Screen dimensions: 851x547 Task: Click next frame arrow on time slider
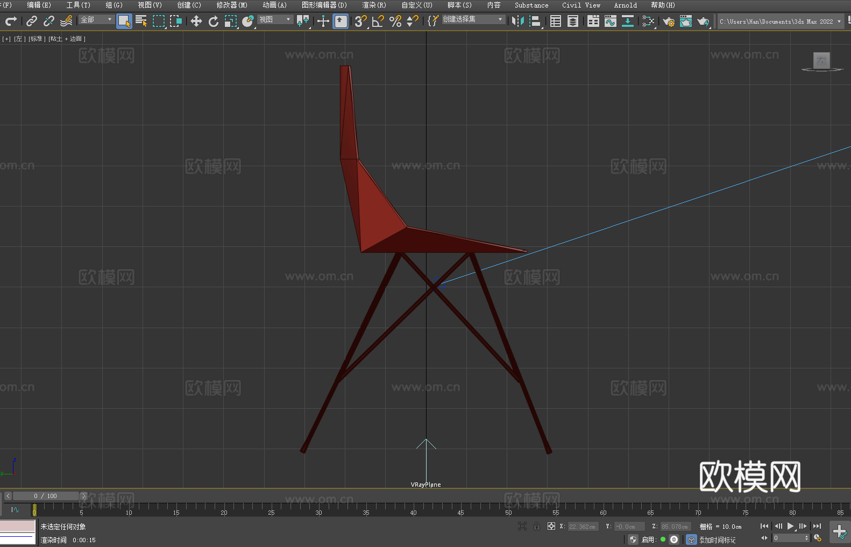pos(83,496)
